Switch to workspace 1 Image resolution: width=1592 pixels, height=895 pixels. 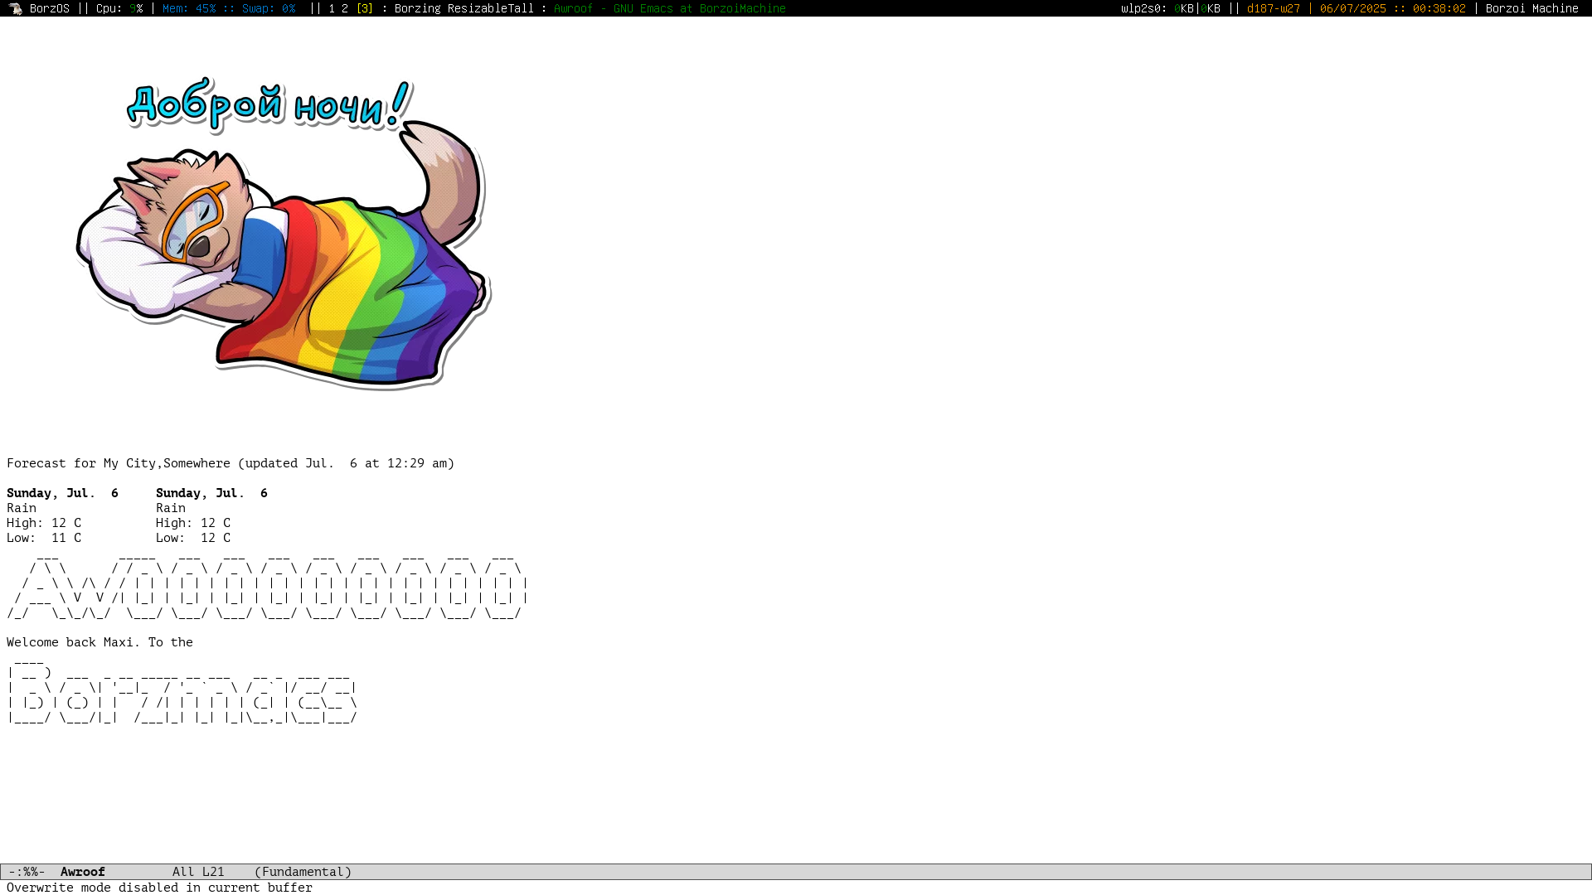tap(332, 8)
